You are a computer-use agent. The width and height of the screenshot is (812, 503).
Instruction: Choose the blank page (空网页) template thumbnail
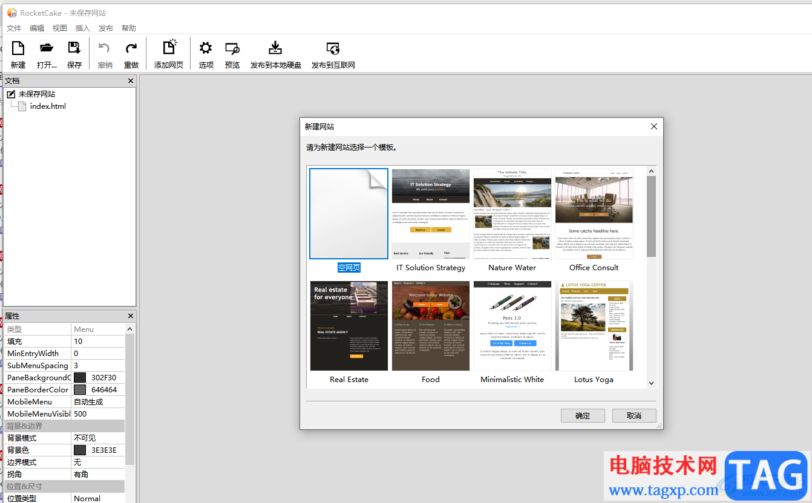click(349, 213)
